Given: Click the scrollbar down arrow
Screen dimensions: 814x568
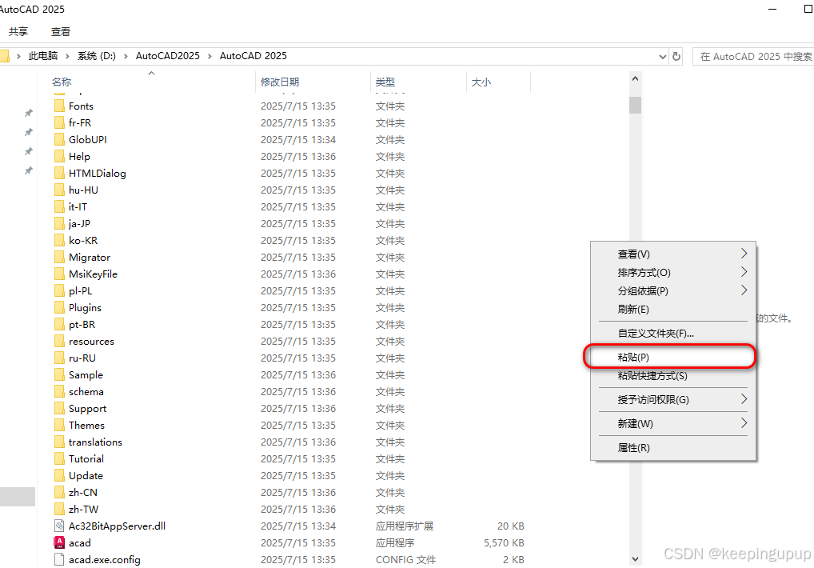Looking at the screenshot, I should 636,559.
